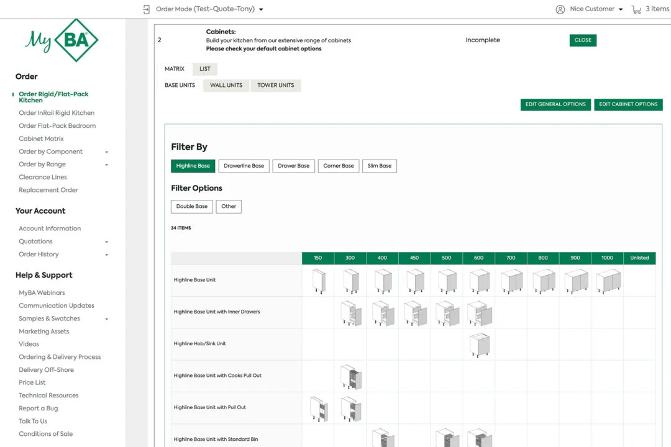Select the 500mm Highline Base Unit with Inner Drawers
The width and height of the screenshot is (671, 447).
447,314
